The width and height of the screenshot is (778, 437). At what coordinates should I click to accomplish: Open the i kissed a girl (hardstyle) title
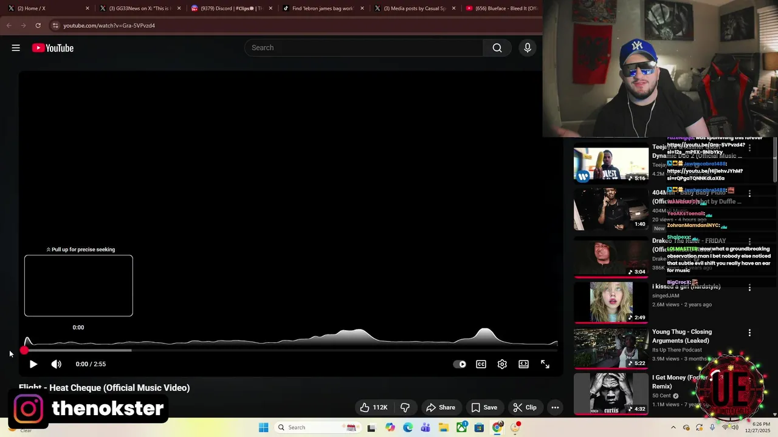pos(686,286)
